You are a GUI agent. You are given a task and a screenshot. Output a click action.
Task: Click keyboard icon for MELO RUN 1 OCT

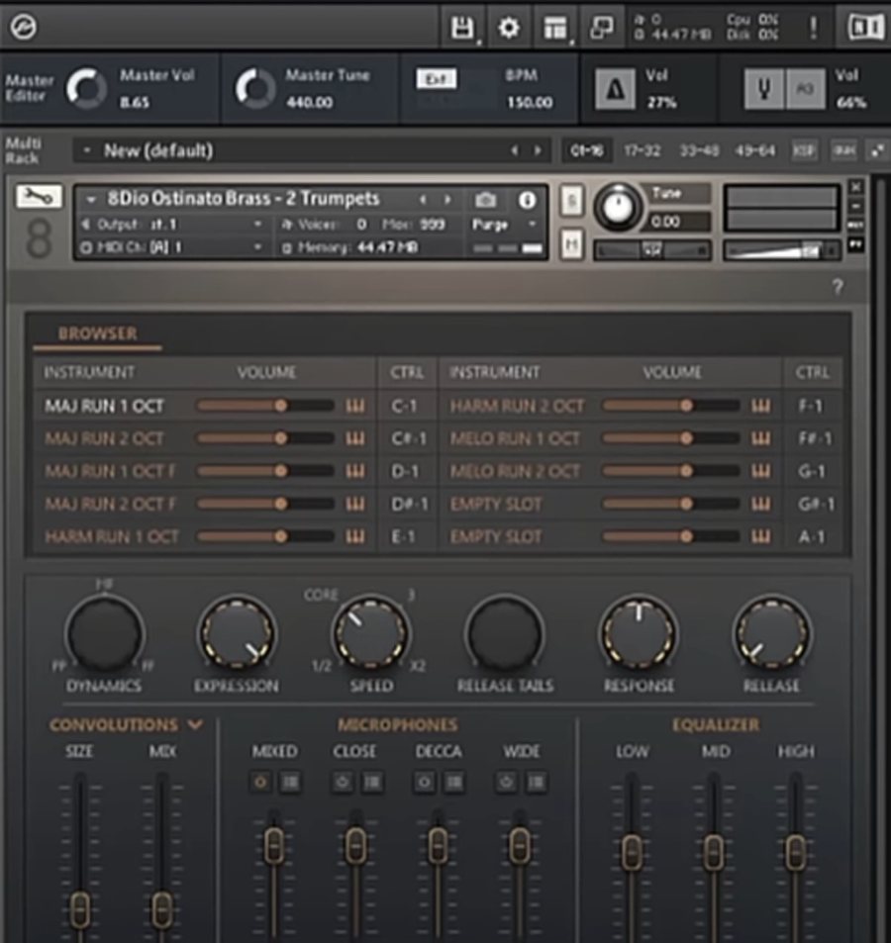click(761, 439)
